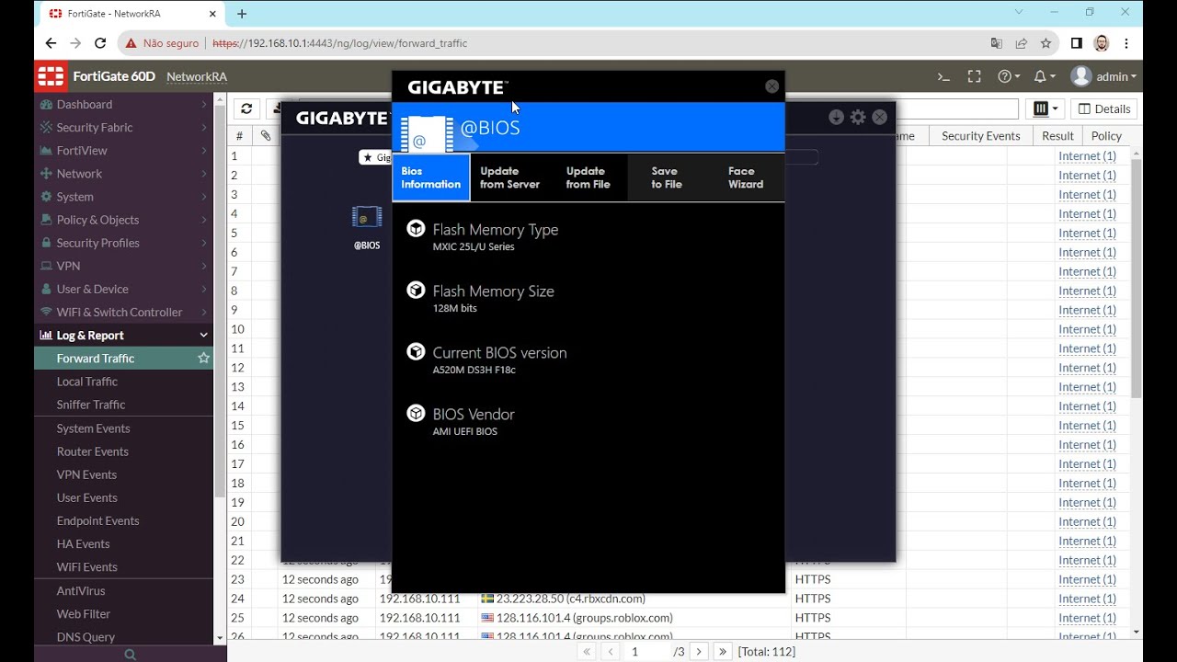Expand the System menu
The image size is (1177, 662).
(x=123, y=196)
